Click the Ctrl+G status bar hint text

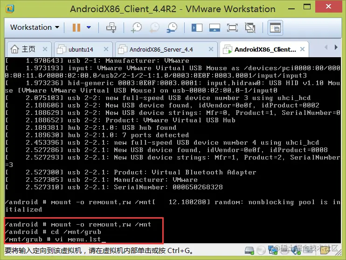point(99,251)
